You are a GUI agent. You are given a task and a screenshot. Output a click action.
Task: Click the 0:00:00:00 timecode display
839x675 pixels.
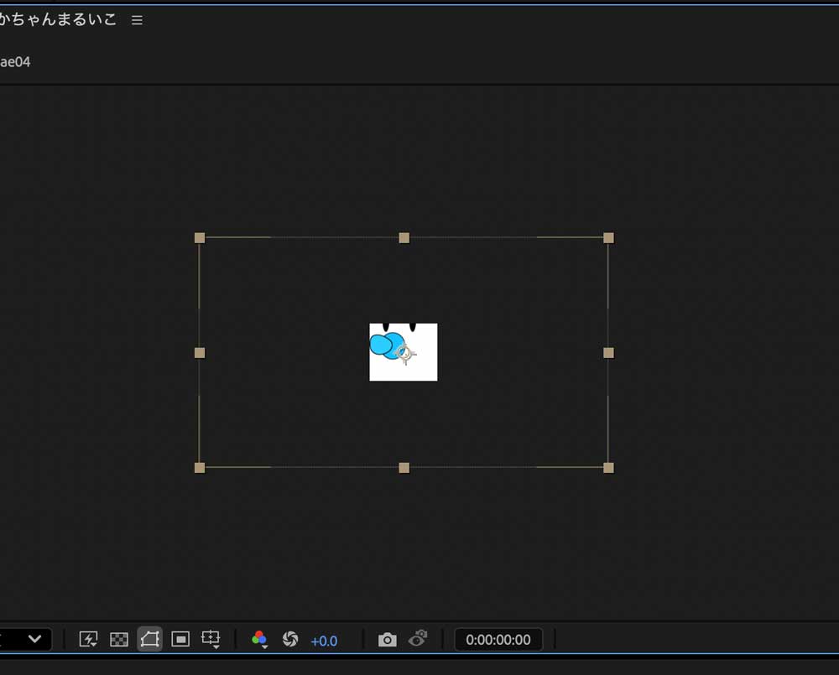pyautogui.click(x=498, y=639)
